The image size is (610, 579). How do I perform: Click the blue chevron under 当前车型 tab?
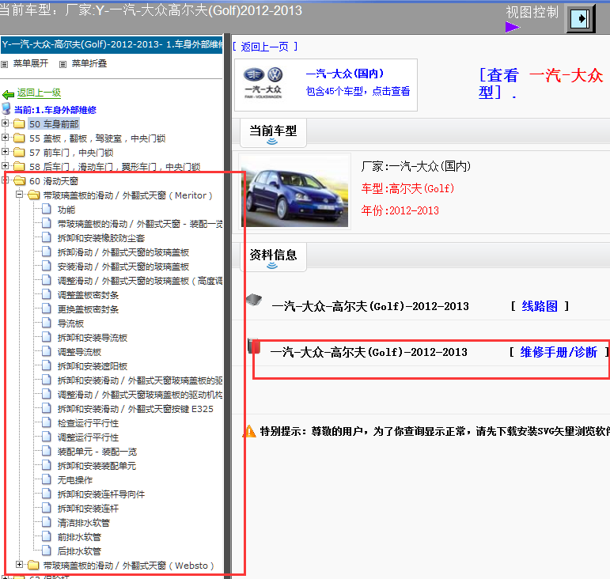[272, 142]
